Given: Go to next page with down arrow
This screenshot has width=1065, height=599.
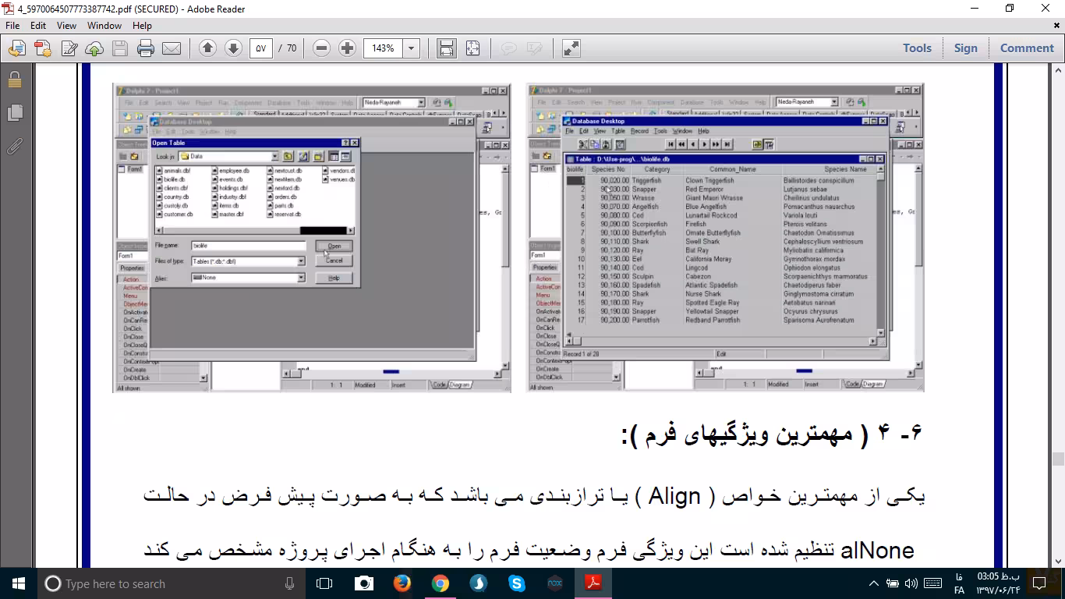Looking at the screenshot, I should tap(233, 48).
